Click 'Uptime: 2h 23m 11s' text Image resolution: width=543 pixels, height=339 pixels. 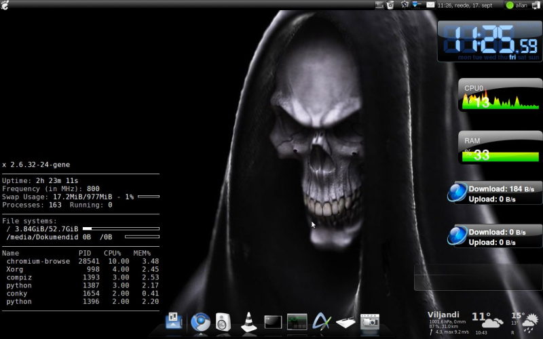pyautogui.click(x=40, y=180)
